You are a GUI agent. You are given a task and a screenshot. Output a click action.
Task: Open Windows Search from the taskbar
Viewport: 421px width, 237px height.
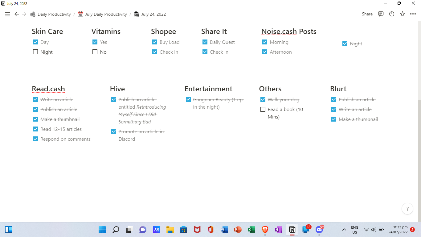(116, 230)
